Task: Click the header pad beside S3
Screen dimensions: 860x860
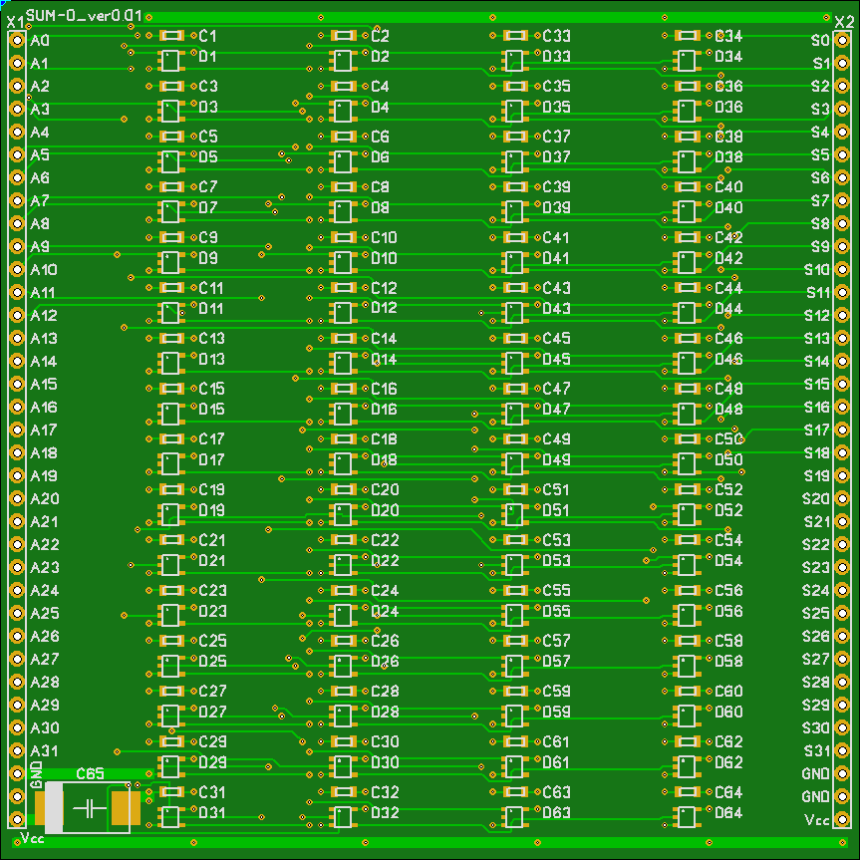Action: [842, 110]
